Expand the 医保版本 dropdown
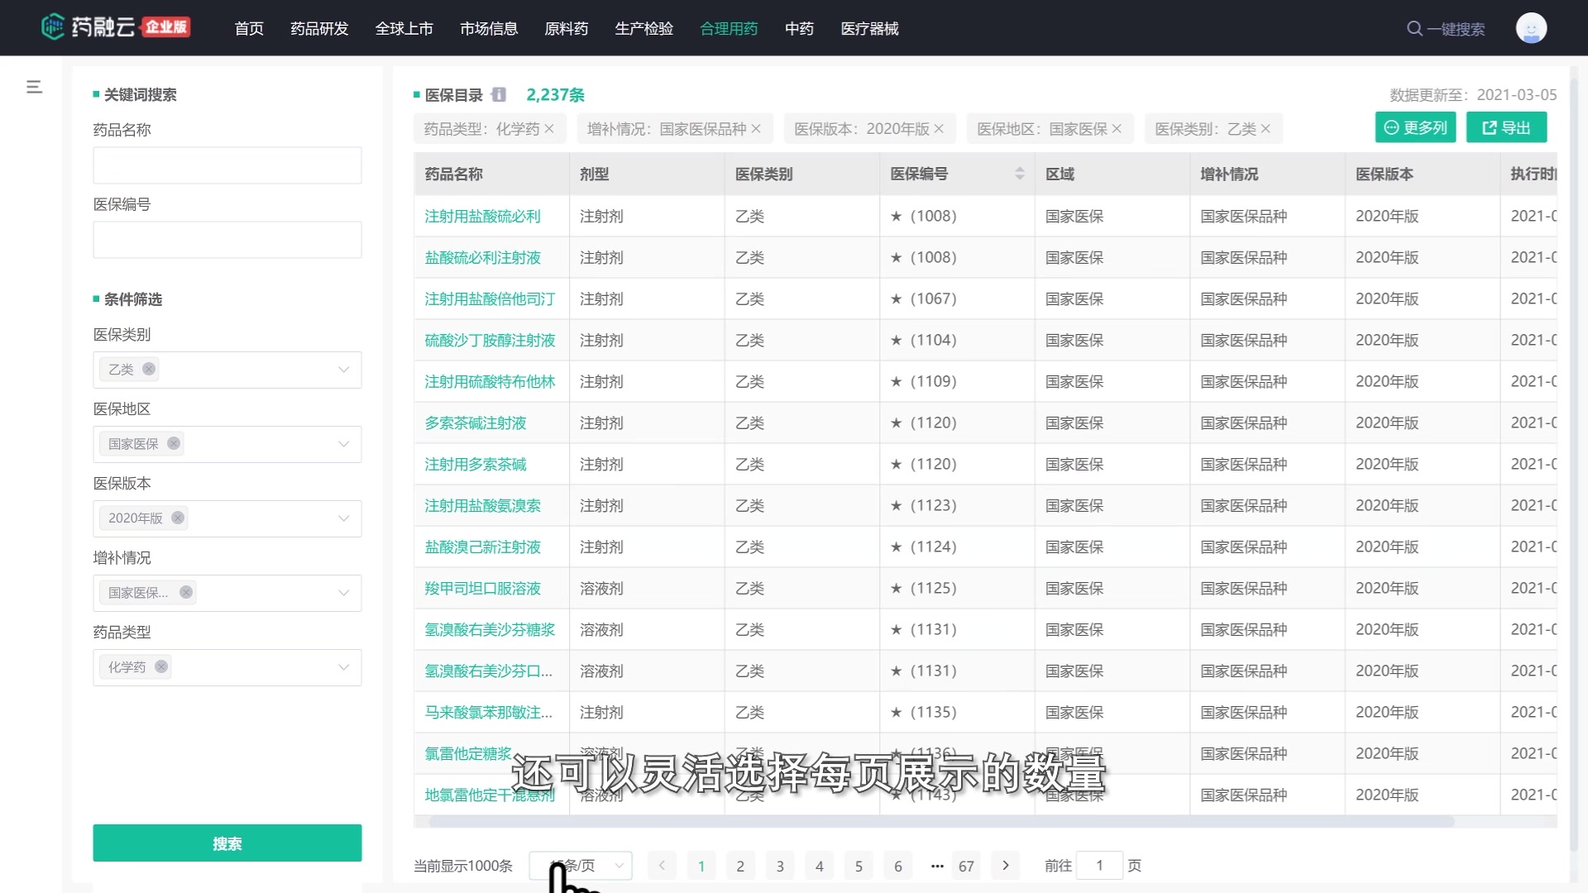Screen dimensions: 1588x893 tap(342, 518)
